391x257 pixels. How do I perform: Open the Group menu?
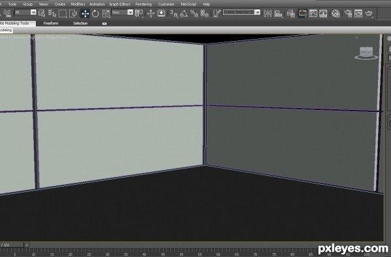(27, 5)
